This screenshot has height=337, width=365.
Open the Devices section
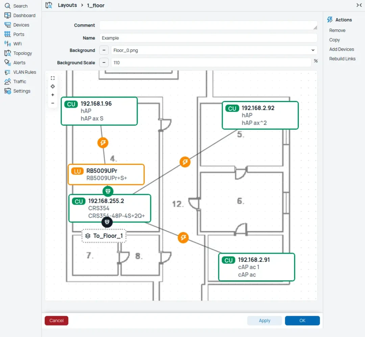17,25
